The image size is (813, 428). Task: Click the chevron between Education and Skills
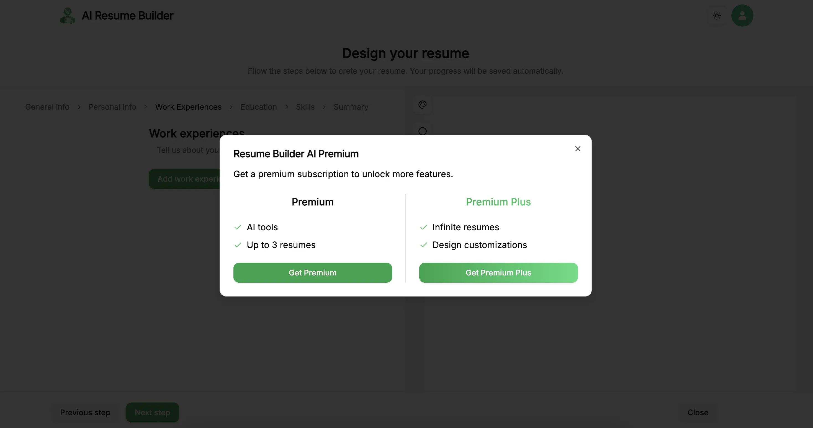coord(286,107)
